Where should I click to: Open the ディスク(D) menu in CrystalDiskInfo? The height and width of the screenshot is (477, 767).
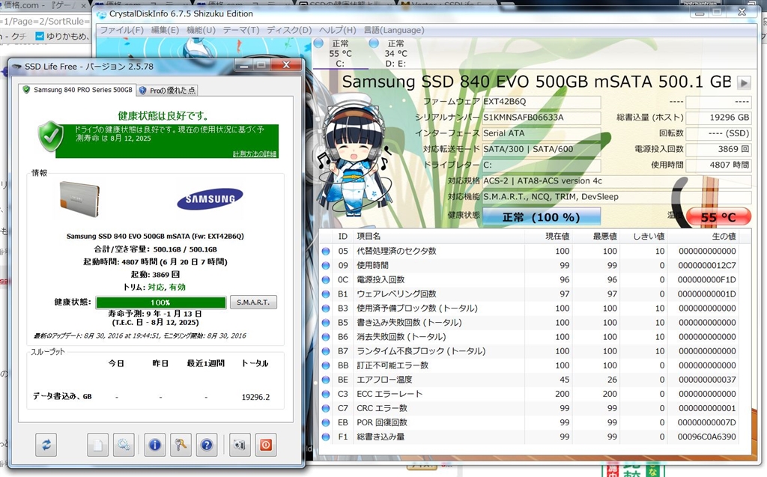[x=289, y=31]
